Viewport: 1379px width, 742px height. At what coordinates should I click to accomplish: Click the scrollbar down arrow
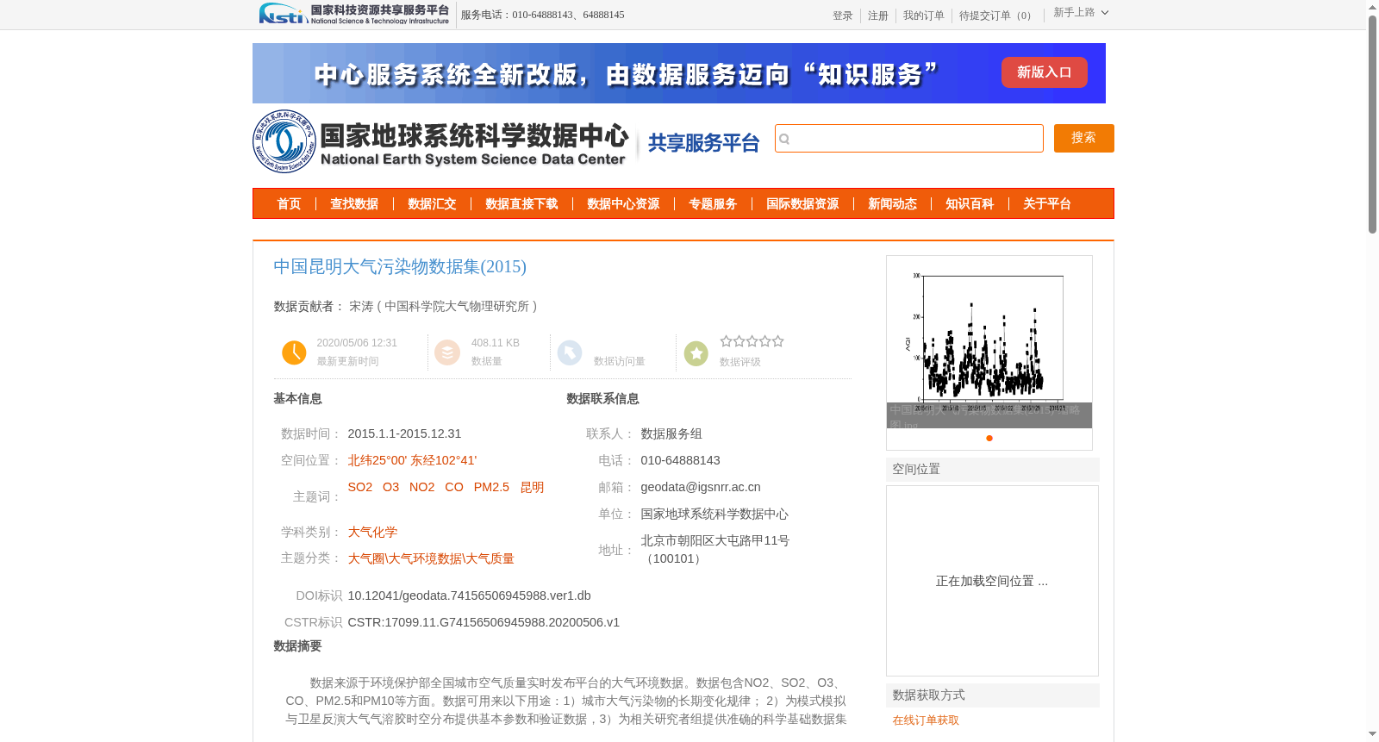click(x=1372, y=734)
